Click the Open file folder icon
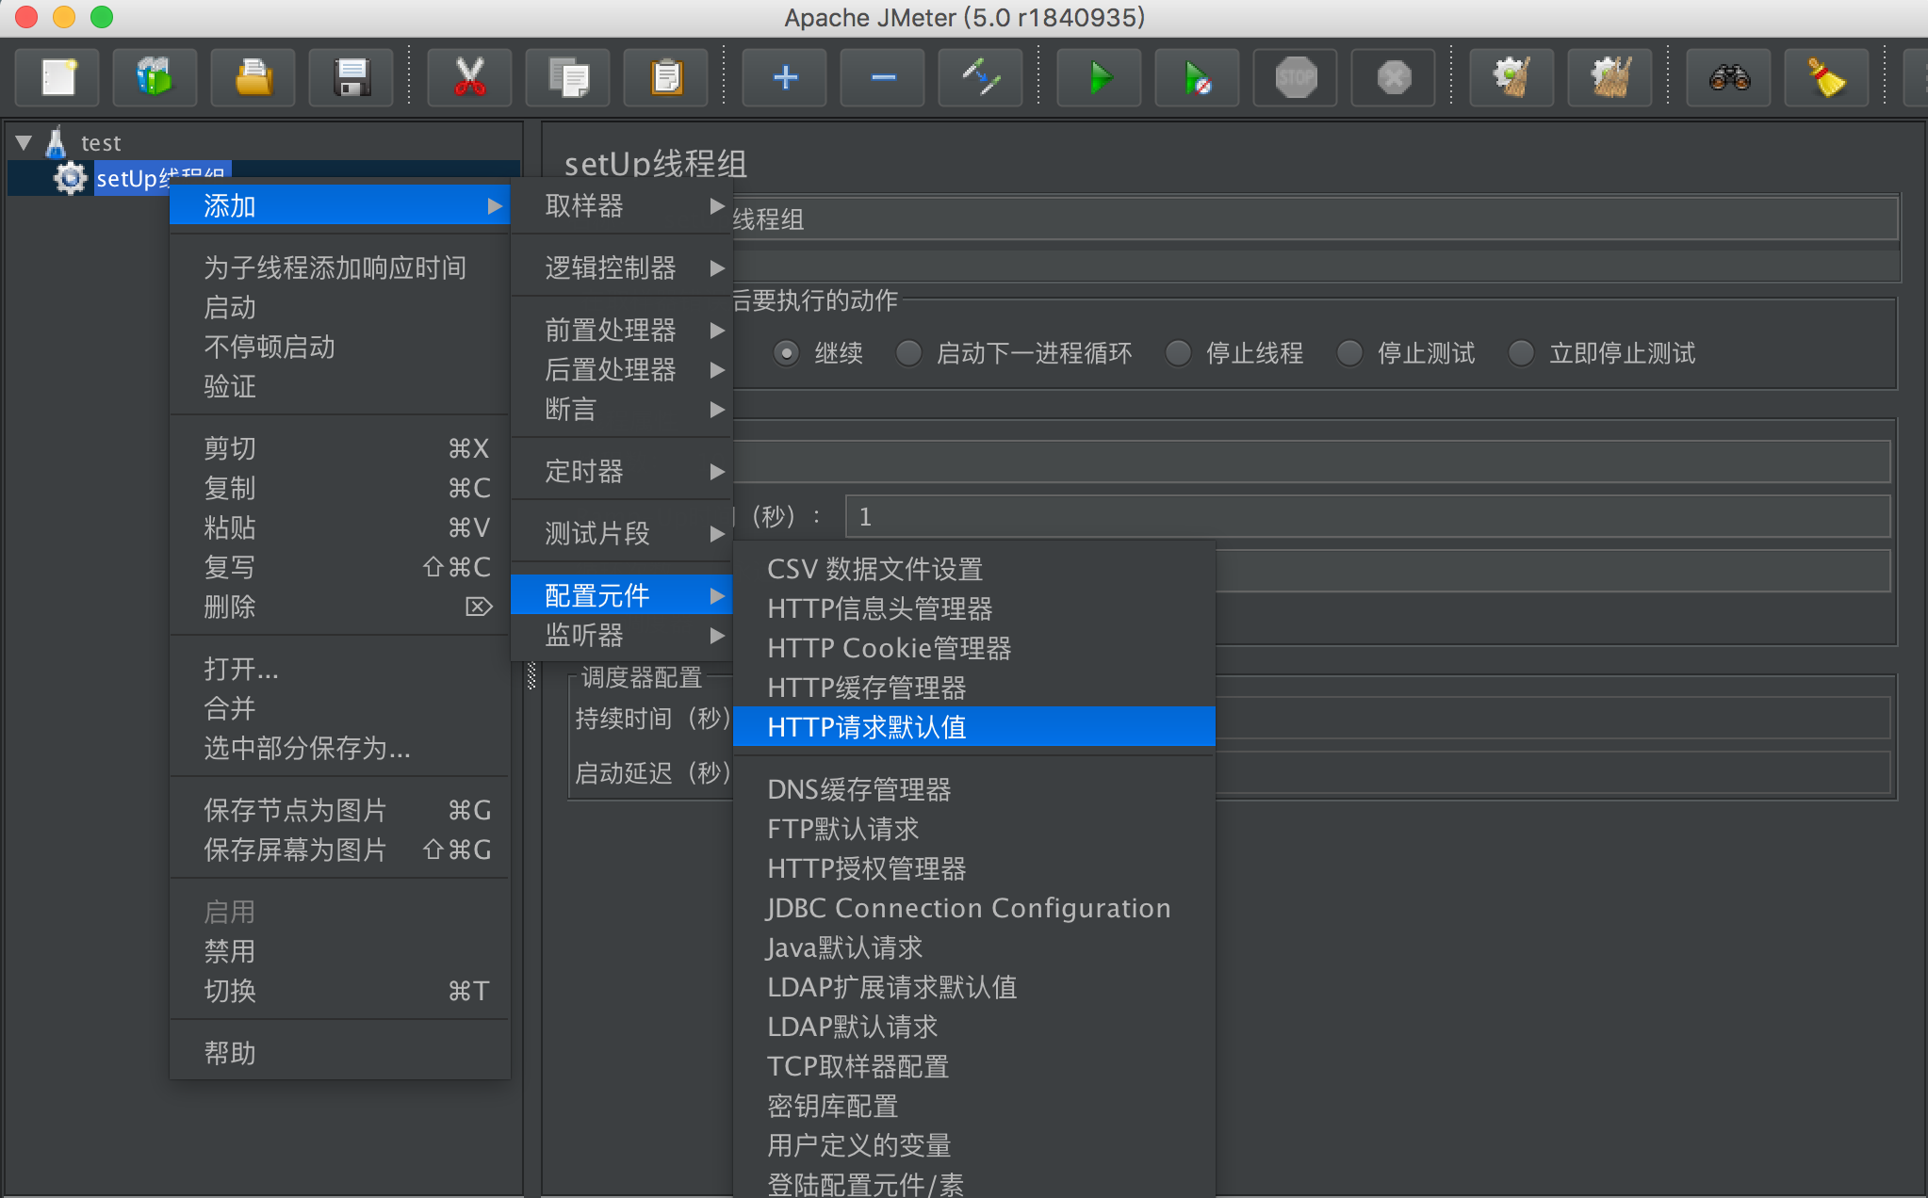 (x=253, y=77)
